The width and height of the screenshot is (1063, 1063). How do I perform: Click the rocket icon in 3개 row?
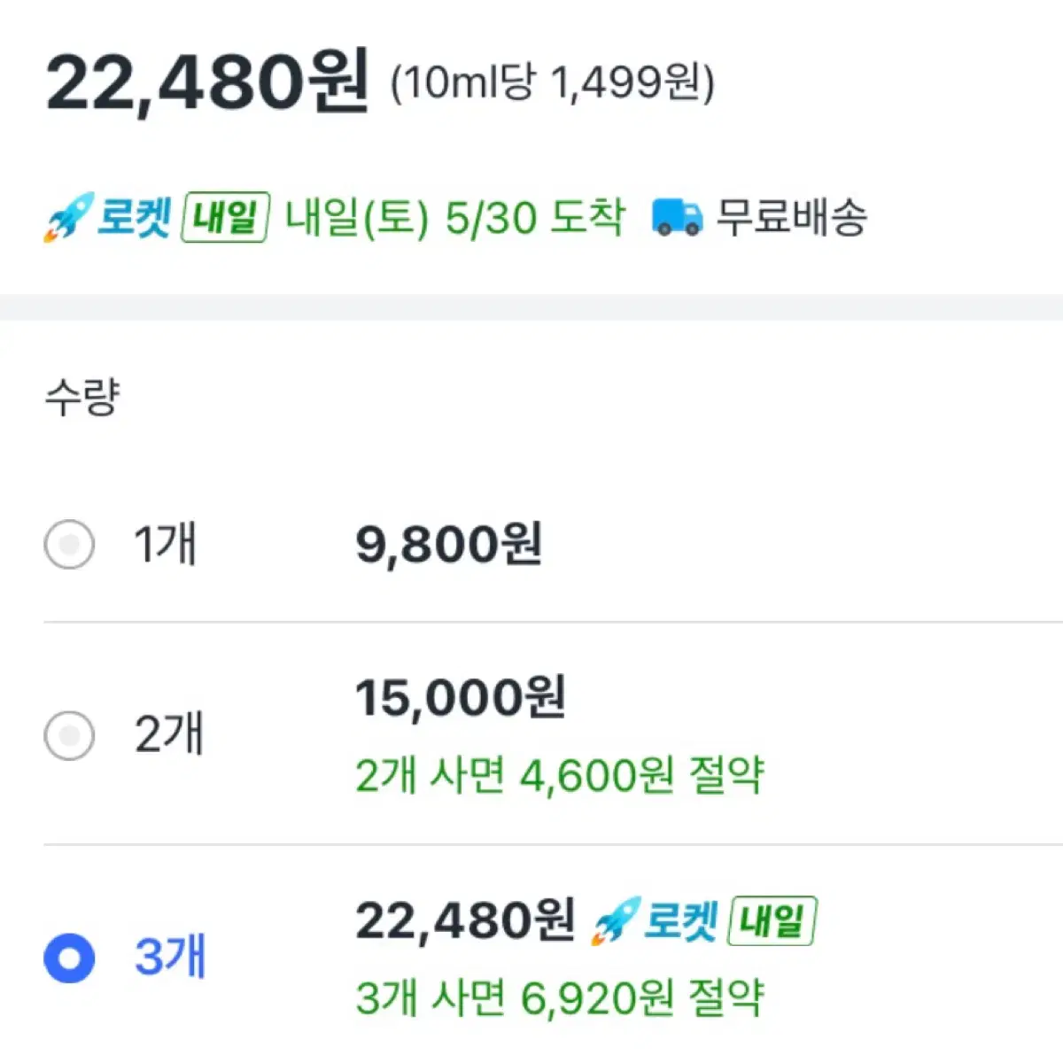(x=616, y=920)
